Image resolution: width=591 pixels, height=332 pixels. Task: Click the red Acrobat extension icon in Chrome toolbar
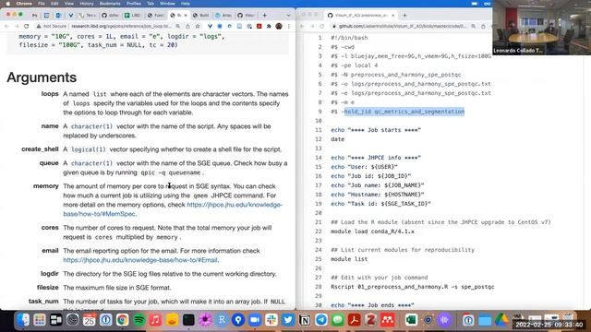pyautogui.click(x=259, y=27)
